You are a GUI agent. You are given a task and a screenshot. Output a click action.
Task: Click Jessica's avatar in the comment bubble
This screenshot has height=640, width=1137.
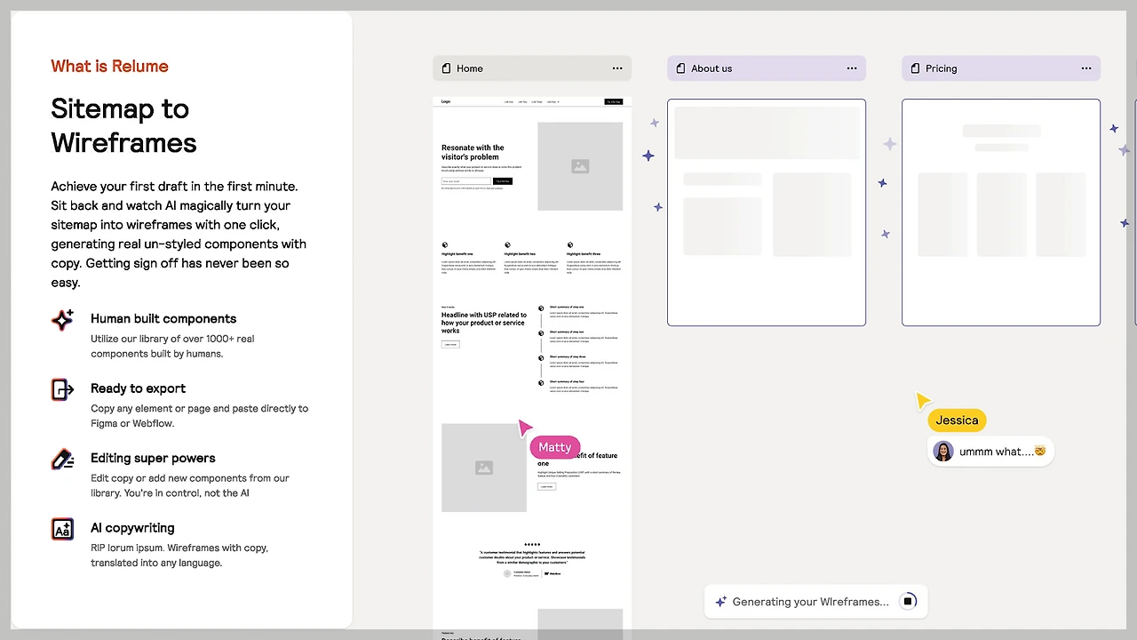click(x=943, y=452)
